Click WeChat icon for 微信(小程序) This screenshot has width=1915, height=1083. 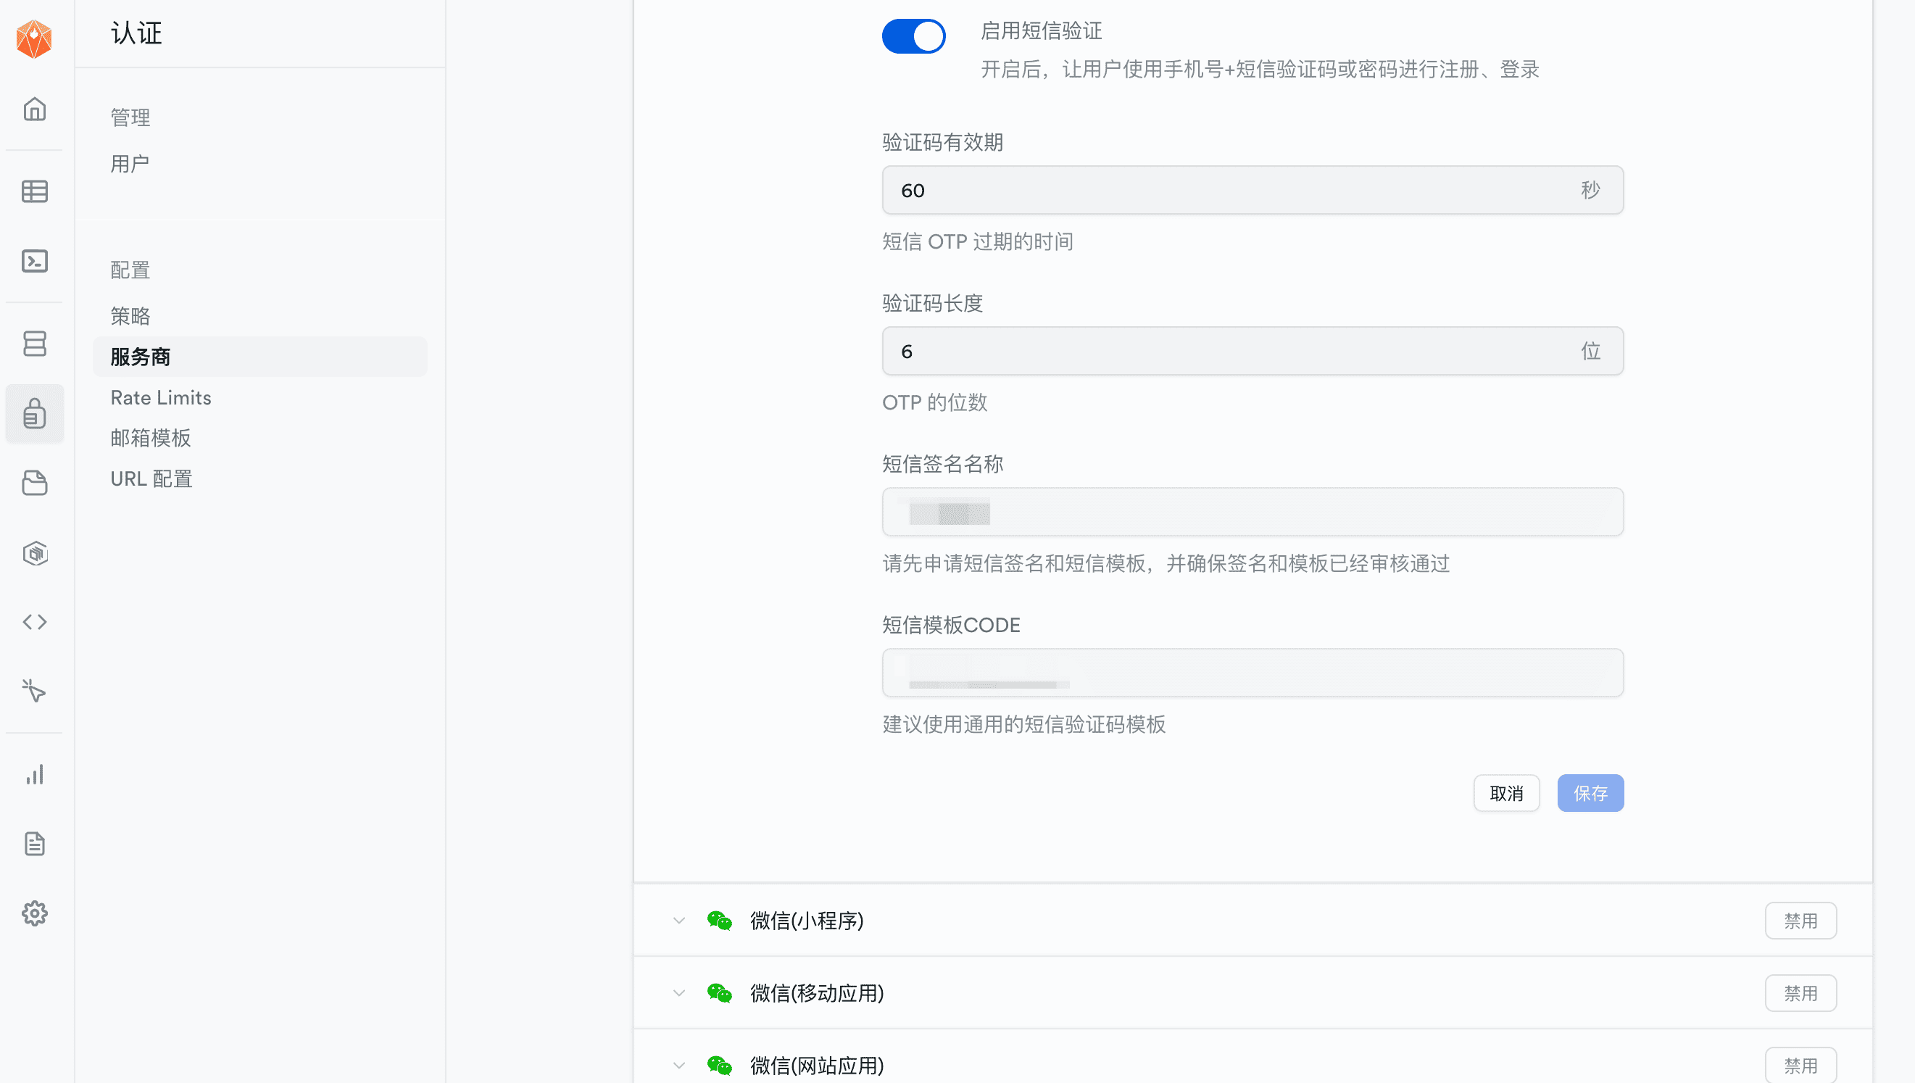(x=719, y=921)
